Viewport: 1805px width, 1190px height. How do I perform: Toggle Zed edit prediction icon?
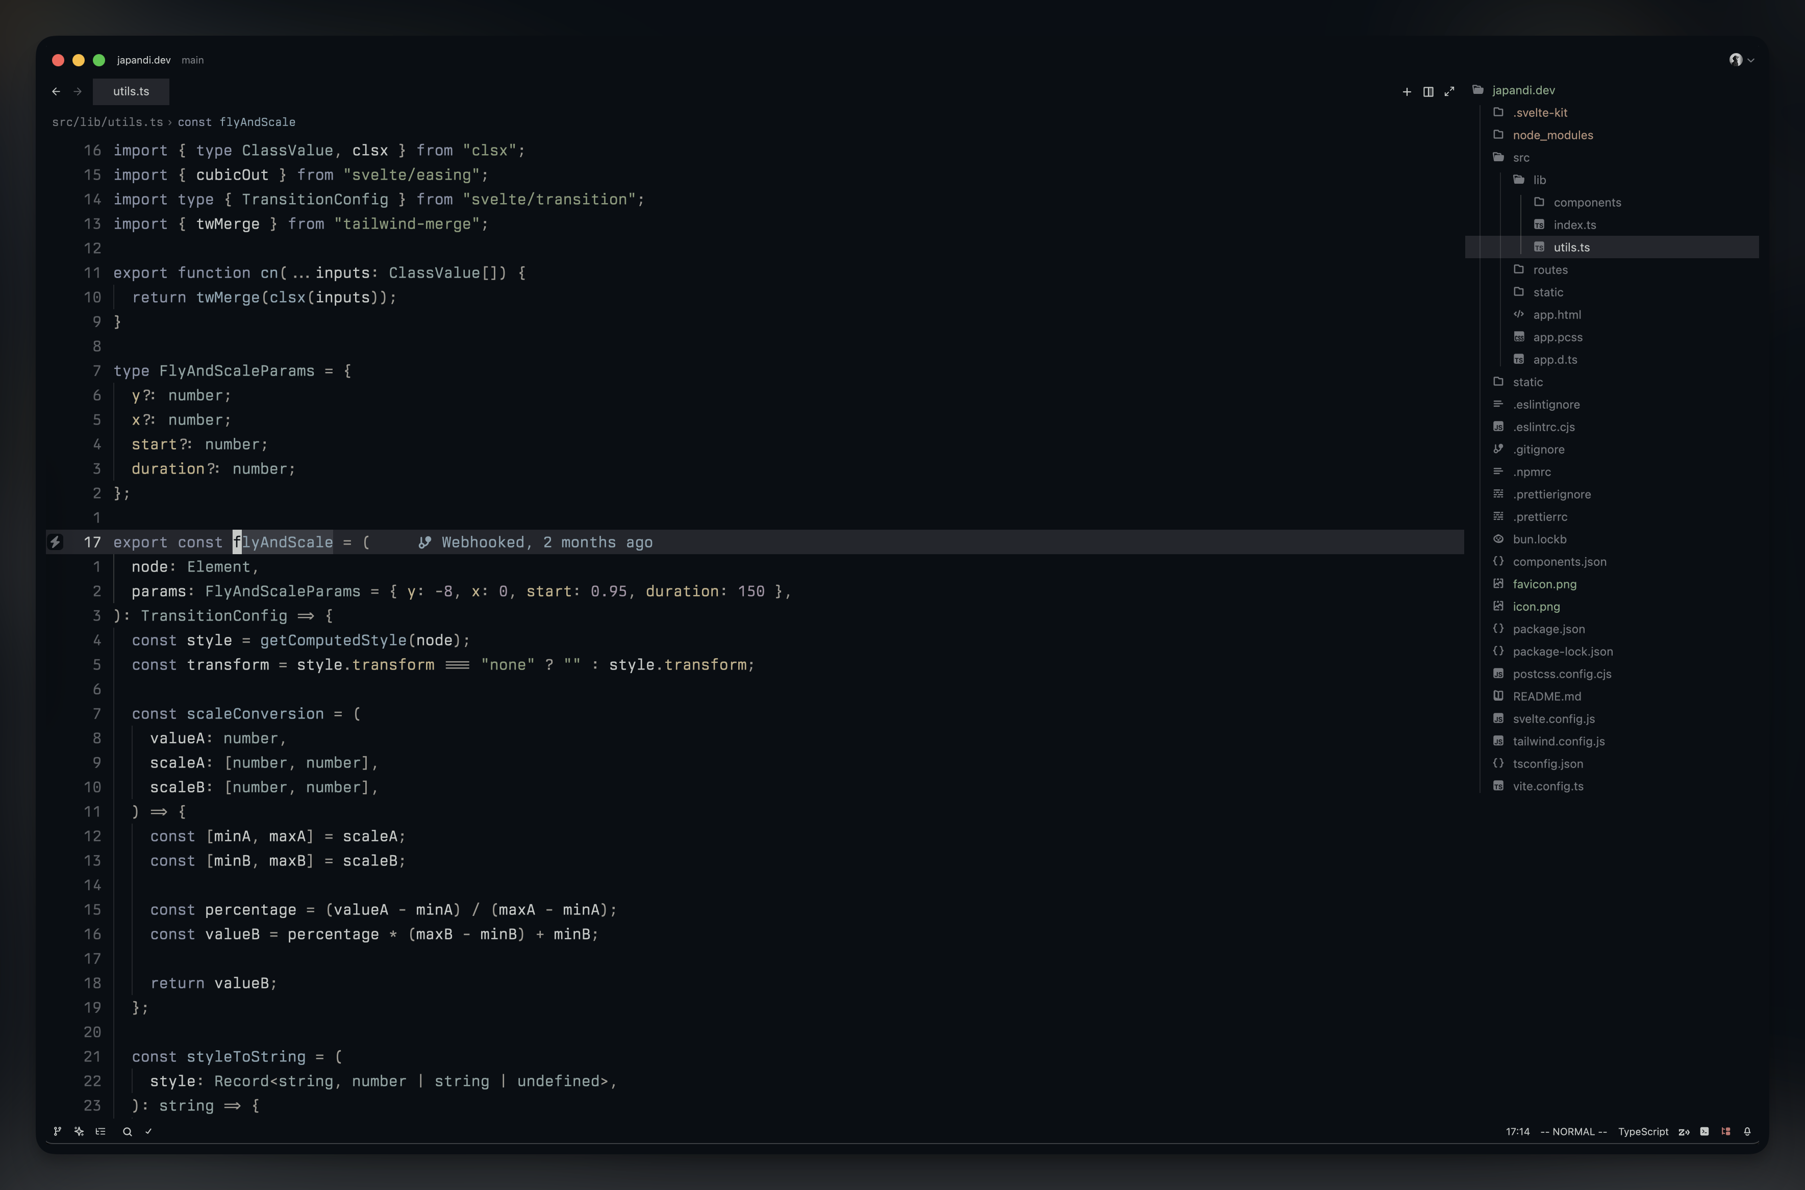pyautogui.click(x=1684, y=1131)
